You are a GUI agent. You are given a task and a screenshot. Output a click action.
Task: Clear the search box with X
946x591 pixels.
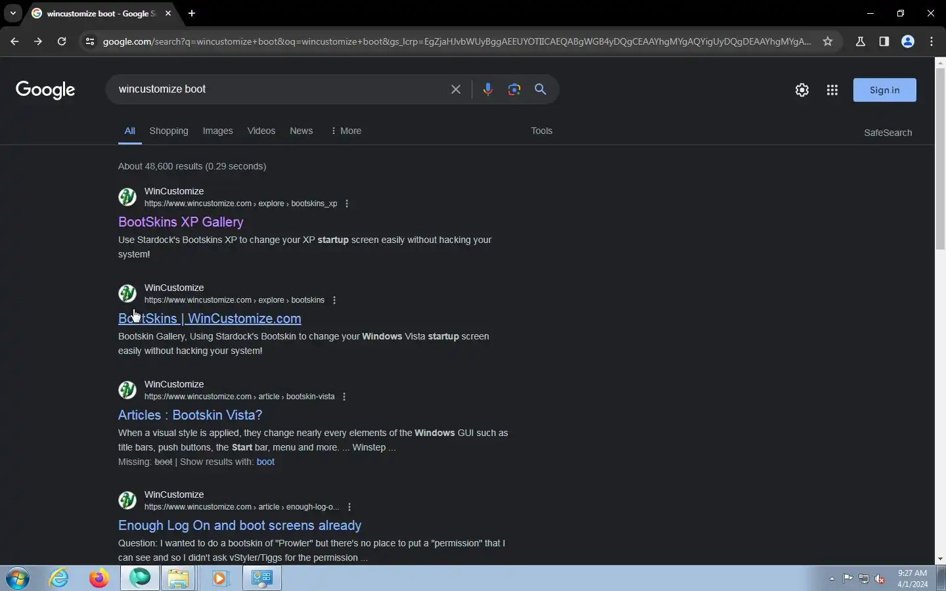(x=456, y=89)
